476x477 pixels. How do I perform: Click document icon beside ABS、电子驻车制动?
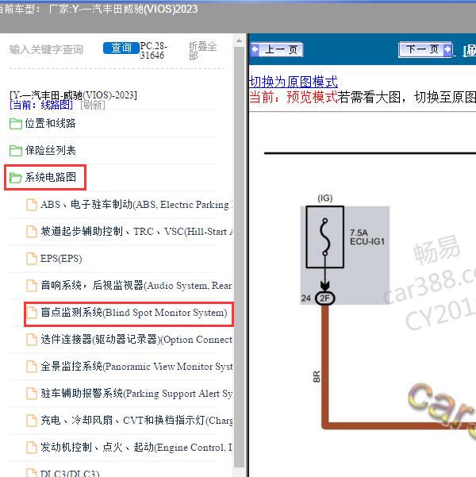[32, 205]
